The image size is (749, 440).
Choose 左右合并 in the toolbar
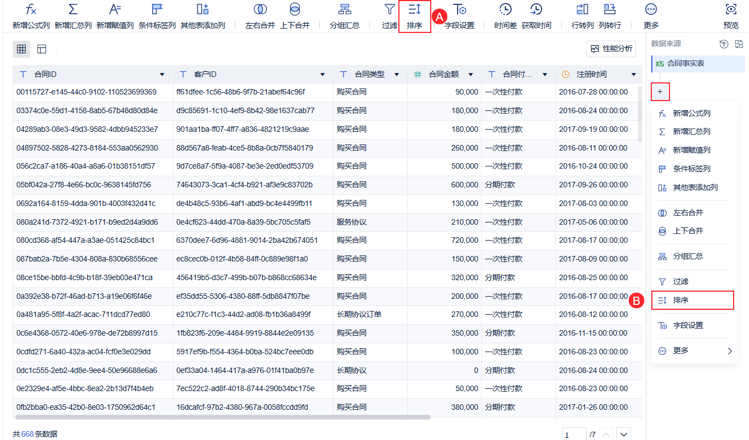click(260, 16)
